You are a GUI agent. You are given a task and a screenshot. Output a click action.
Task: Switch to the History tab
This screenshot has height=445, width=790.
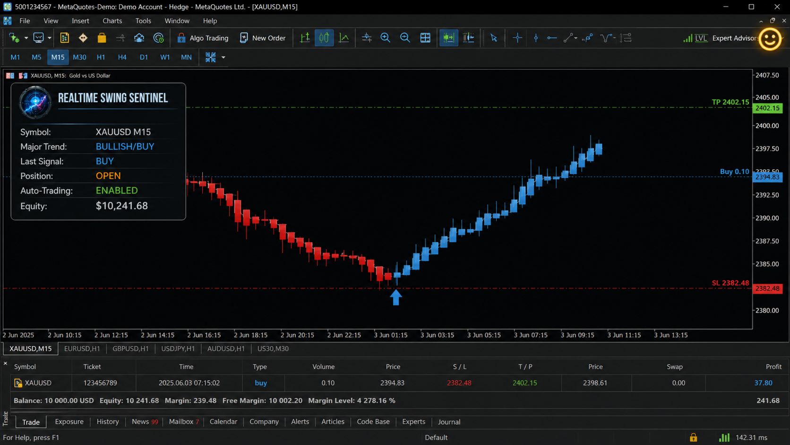108,421
